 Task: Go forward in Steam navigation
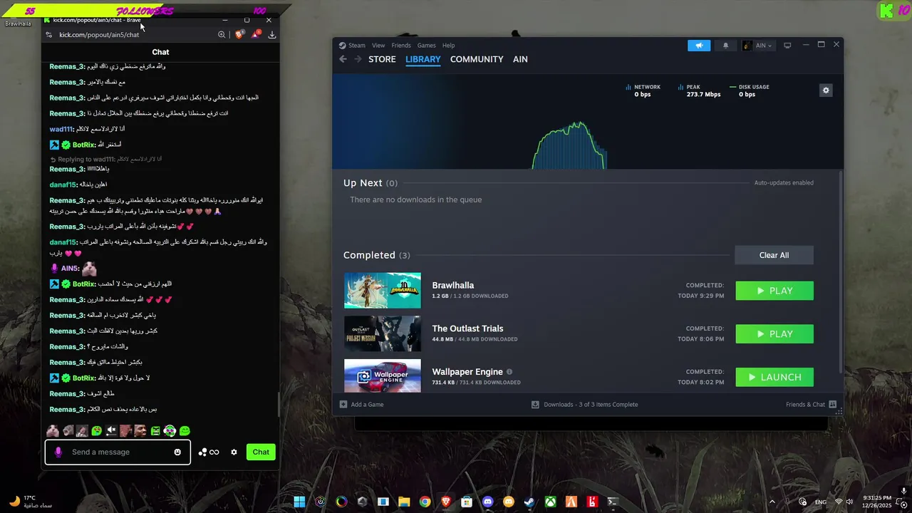[x=358, y=59]
